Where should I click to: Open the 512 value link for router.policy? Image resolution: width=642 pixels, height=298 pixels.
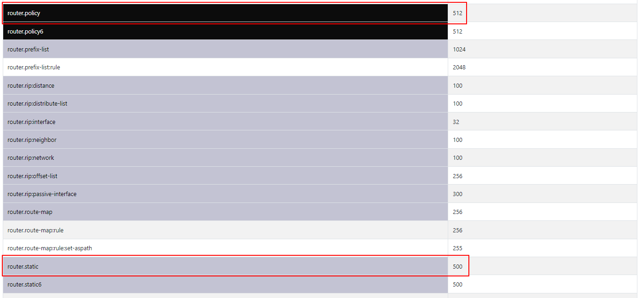pyautogui.click(x=457, y=13)
